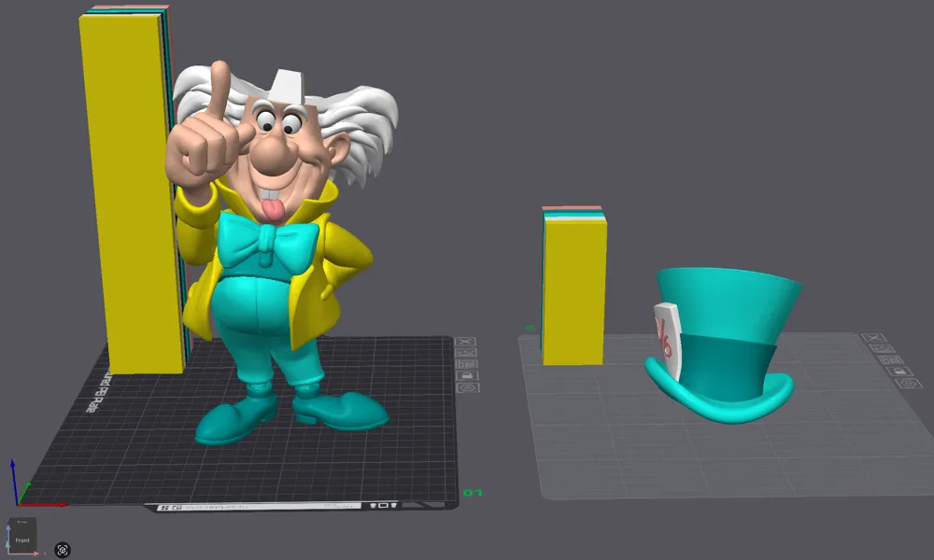Arrange objects on the hat plate
The image size is (934, 560).
891,360
